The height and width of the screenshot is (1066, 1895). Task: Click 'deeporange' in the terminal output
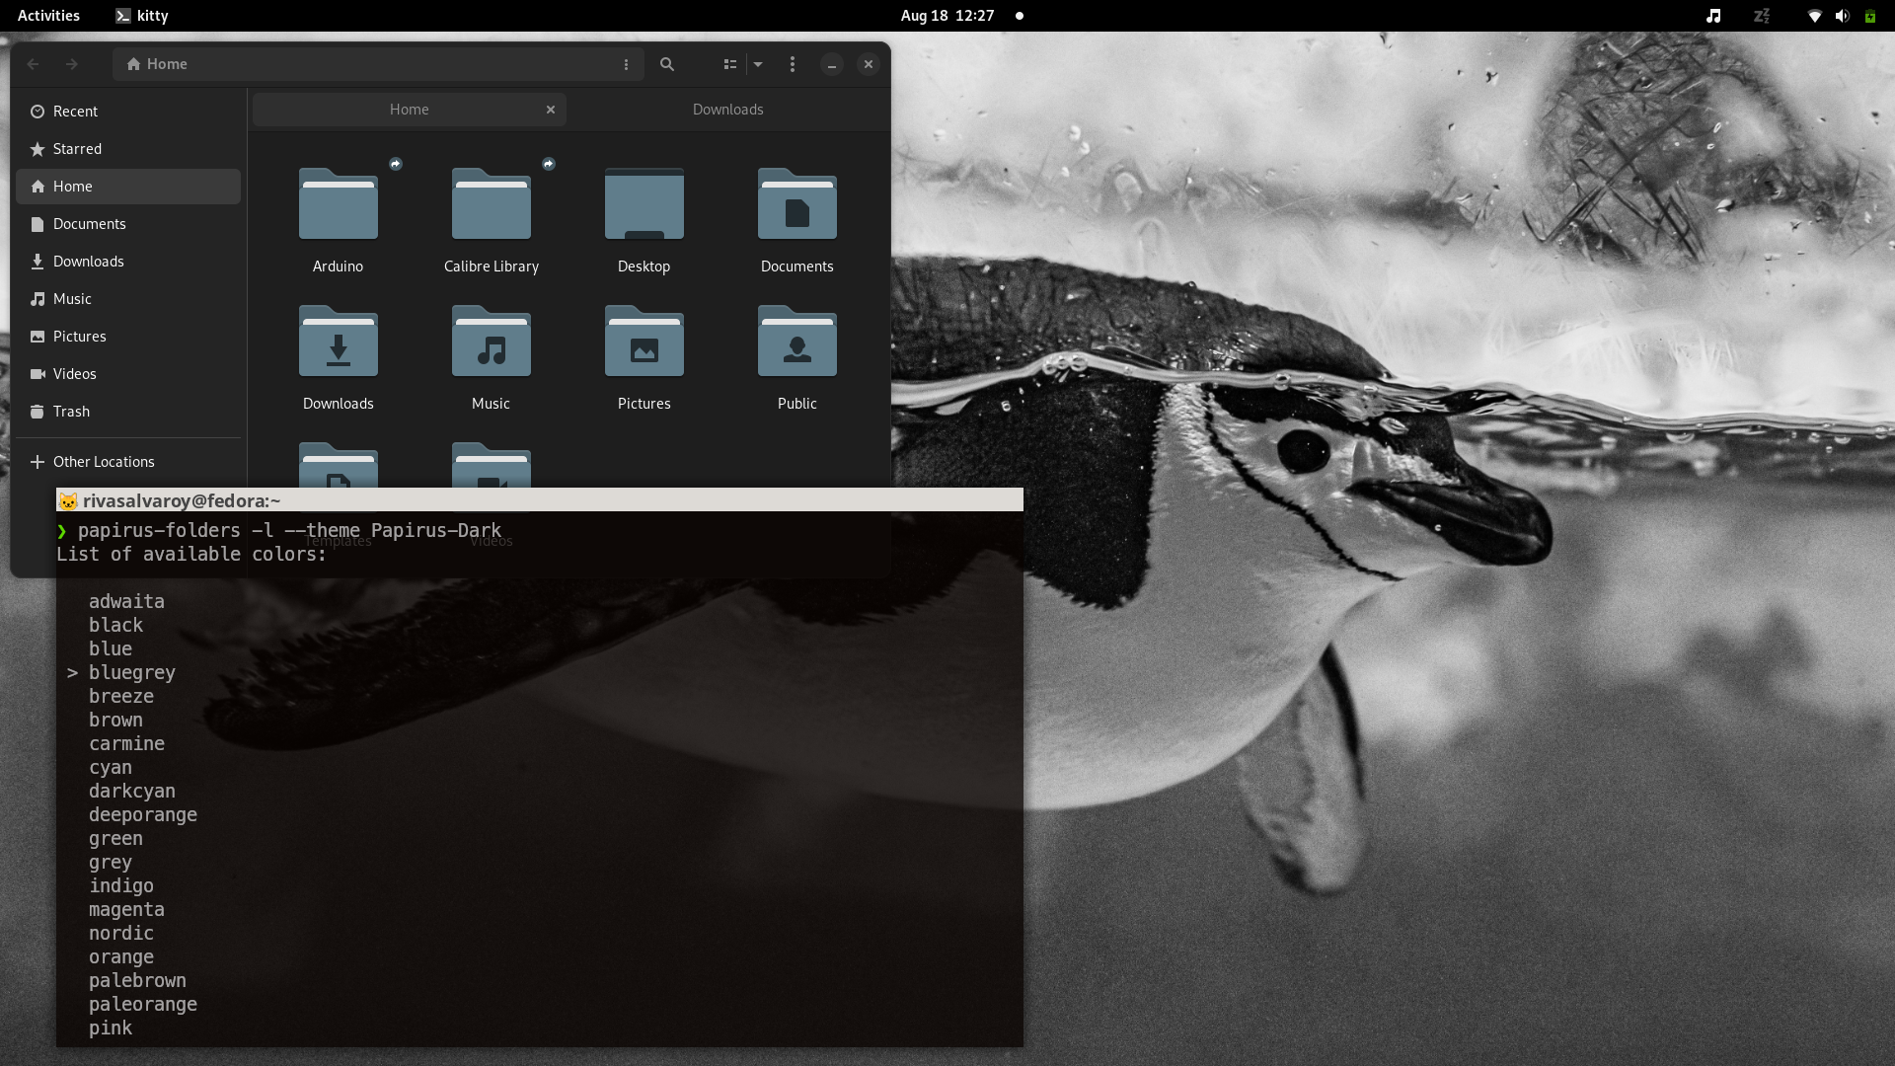143,814
